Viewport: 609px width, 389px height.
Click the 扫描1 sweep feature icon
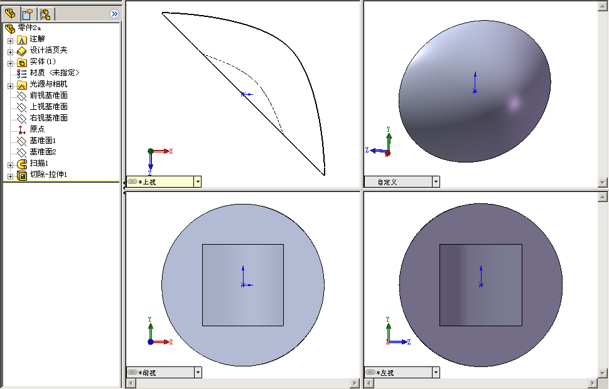coord(22,163)
